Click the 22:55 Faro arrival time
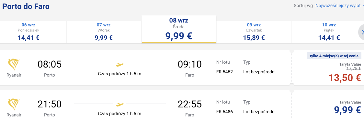 190,104
